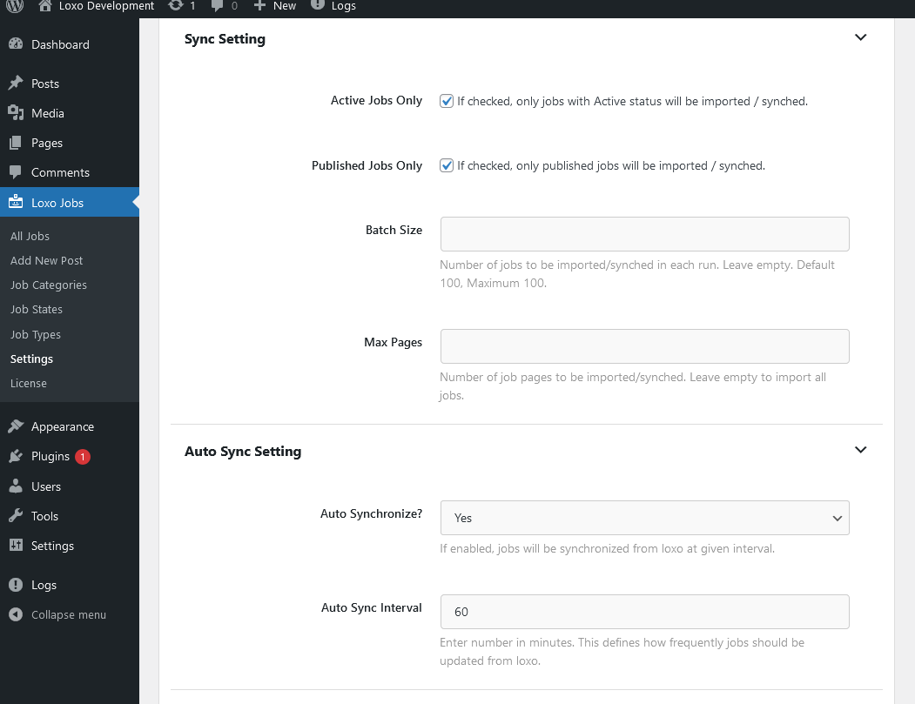The image size is (915, 704).
Task: Click New in the admin bar
Action: click(x=285, y=6)
